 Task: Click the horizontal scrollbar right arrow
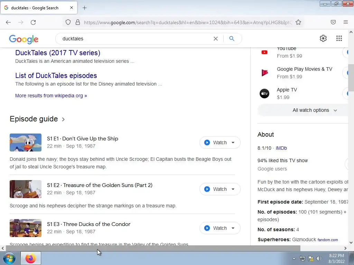pyautogui.click(x=345, y=248)
